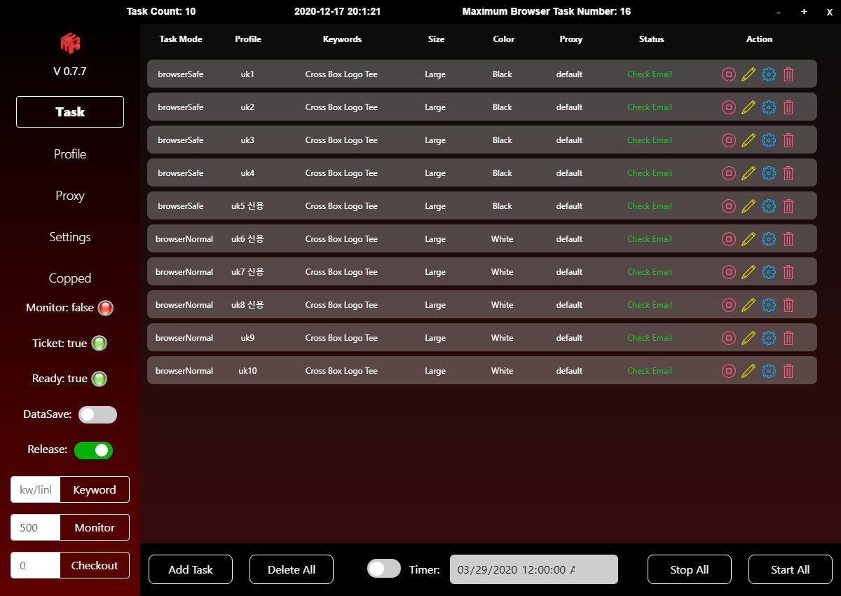This screenshot has height=596, width=841.
Task: Edit the uk10 task with pencil icon
Action: click(748, 371)
